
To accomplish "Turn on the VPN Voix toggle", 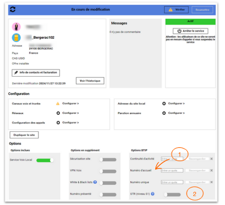I will pos(108,171).
